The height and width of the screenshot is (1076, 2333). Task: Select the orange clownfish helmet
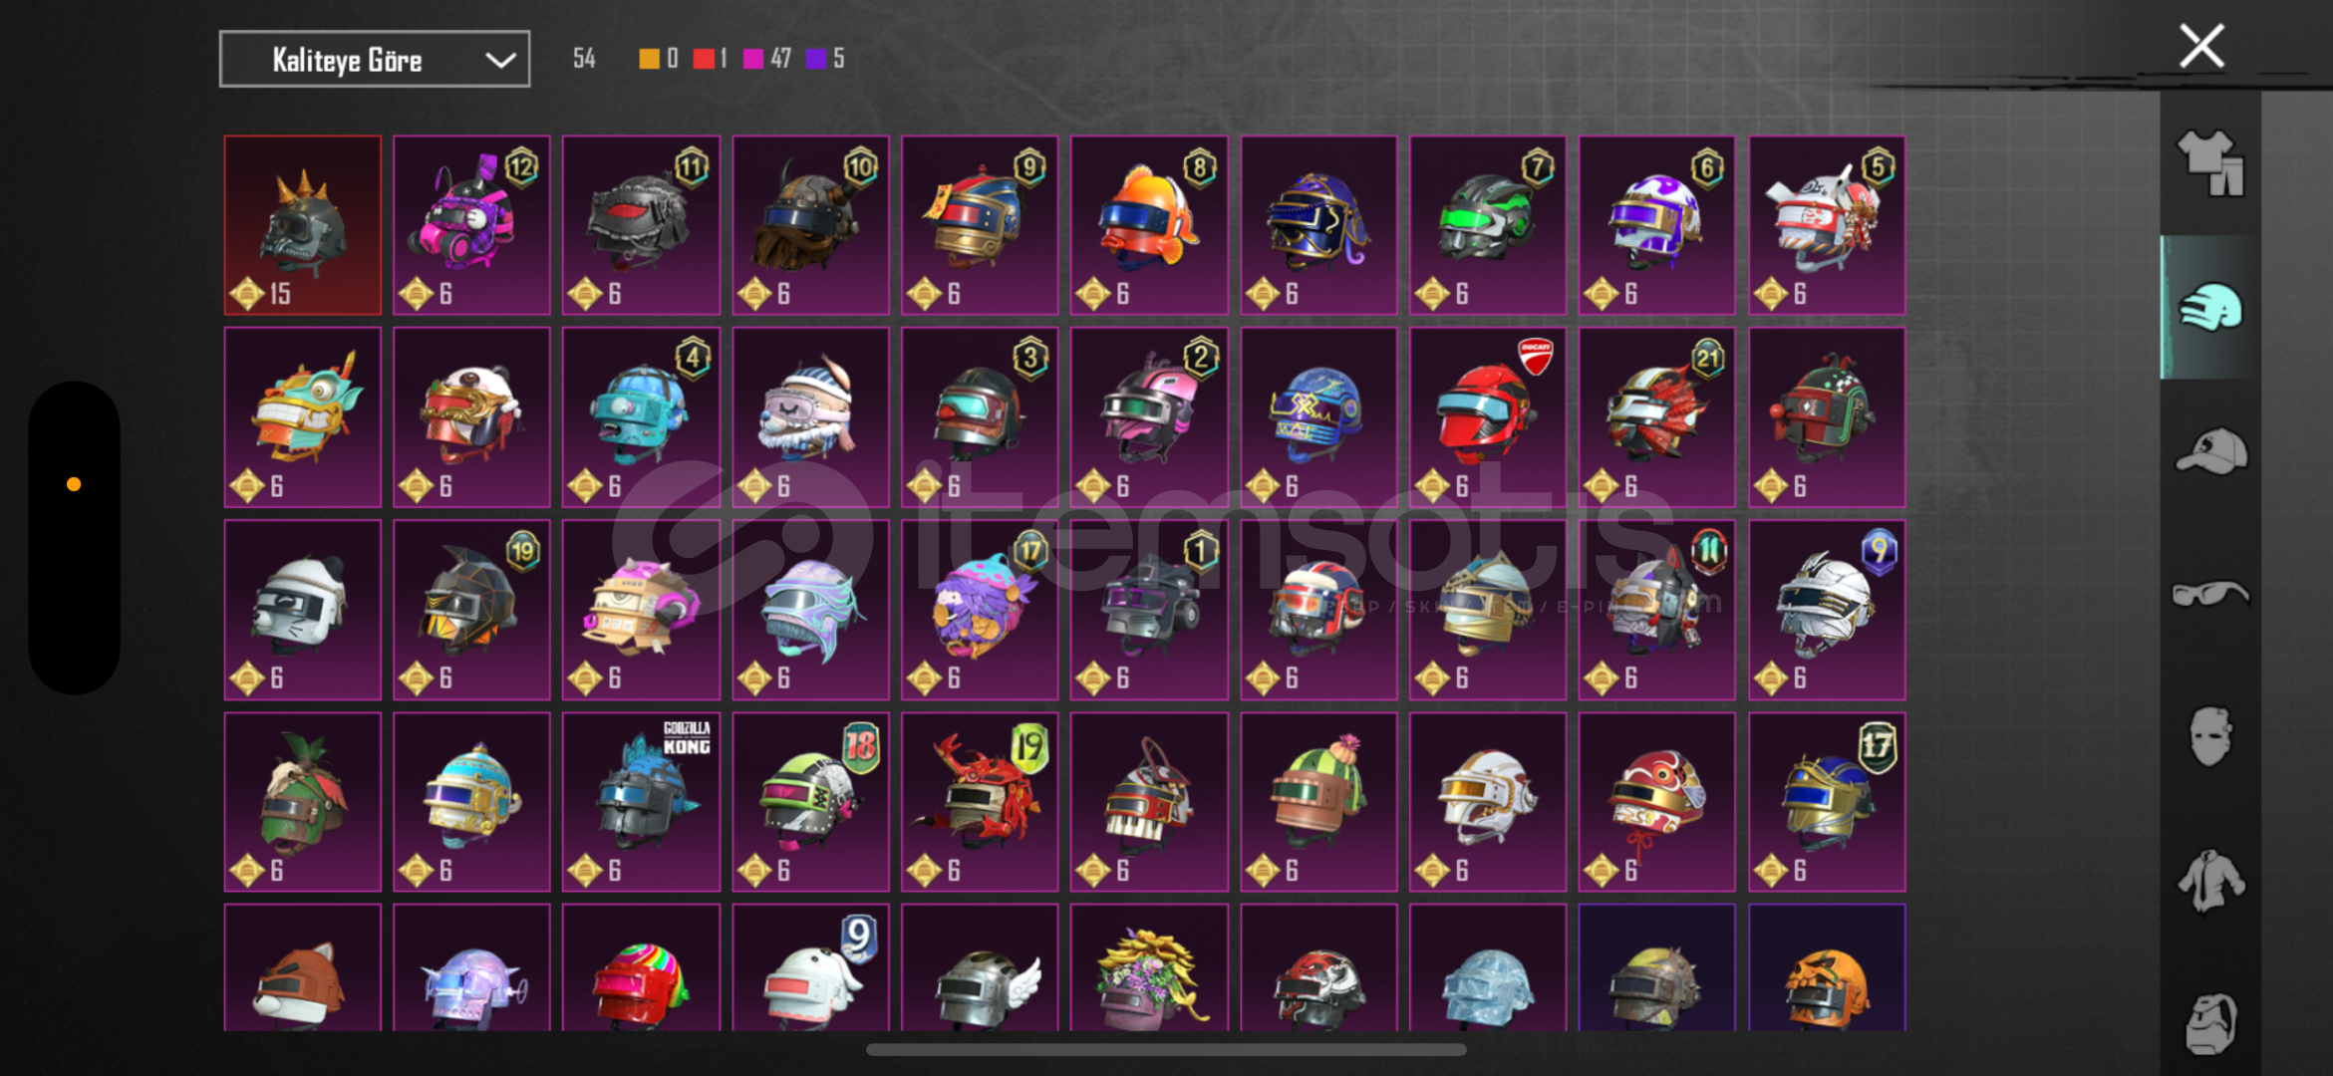[x=1149, y=225]
